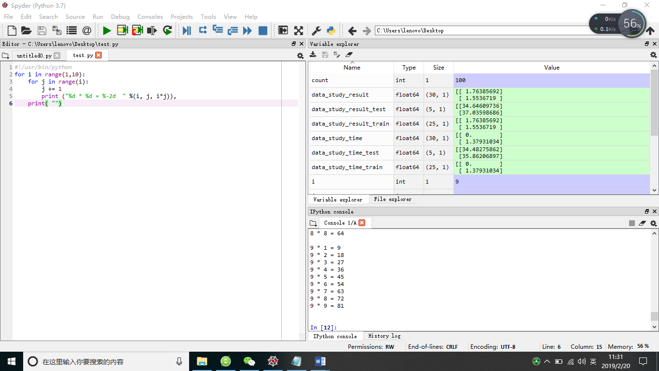Go forward with the right arrow
The width and height of the screenshot is (659, 371).
(x=367, y=30)
